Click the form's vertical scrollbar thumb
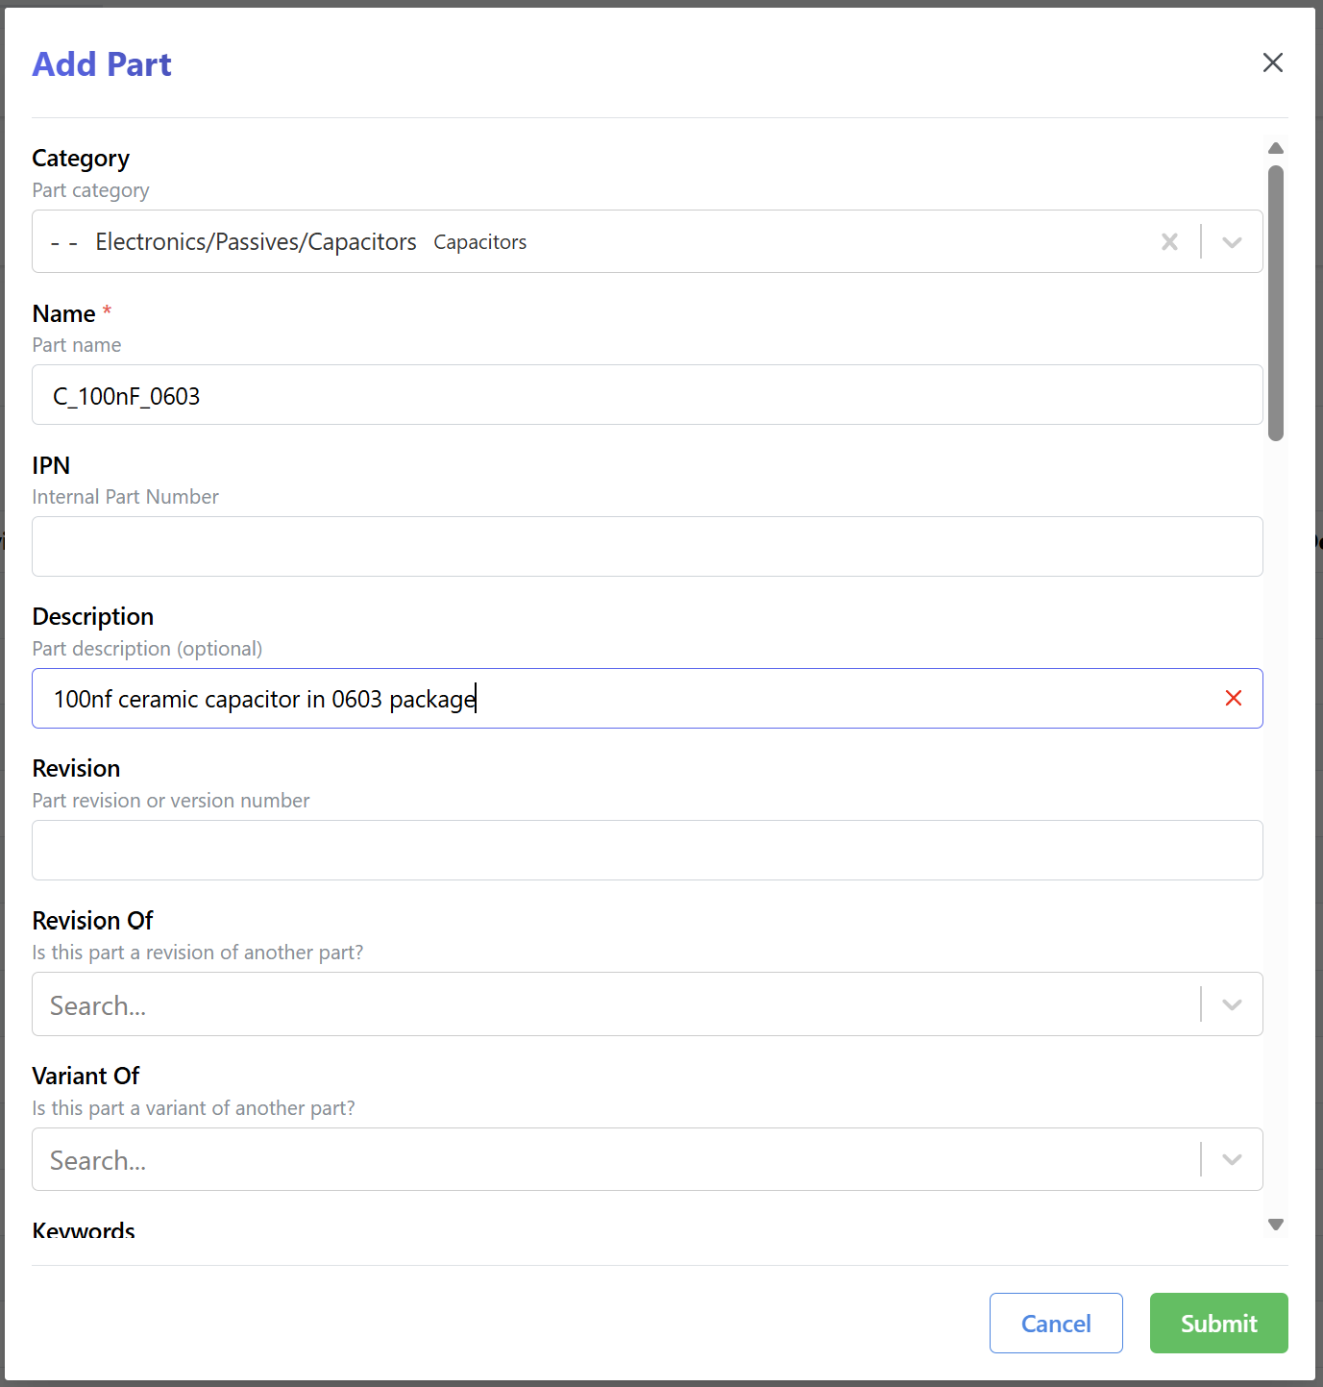Image resolution: width=1323 pixels, height=1387 pixels. [1276, 303]
